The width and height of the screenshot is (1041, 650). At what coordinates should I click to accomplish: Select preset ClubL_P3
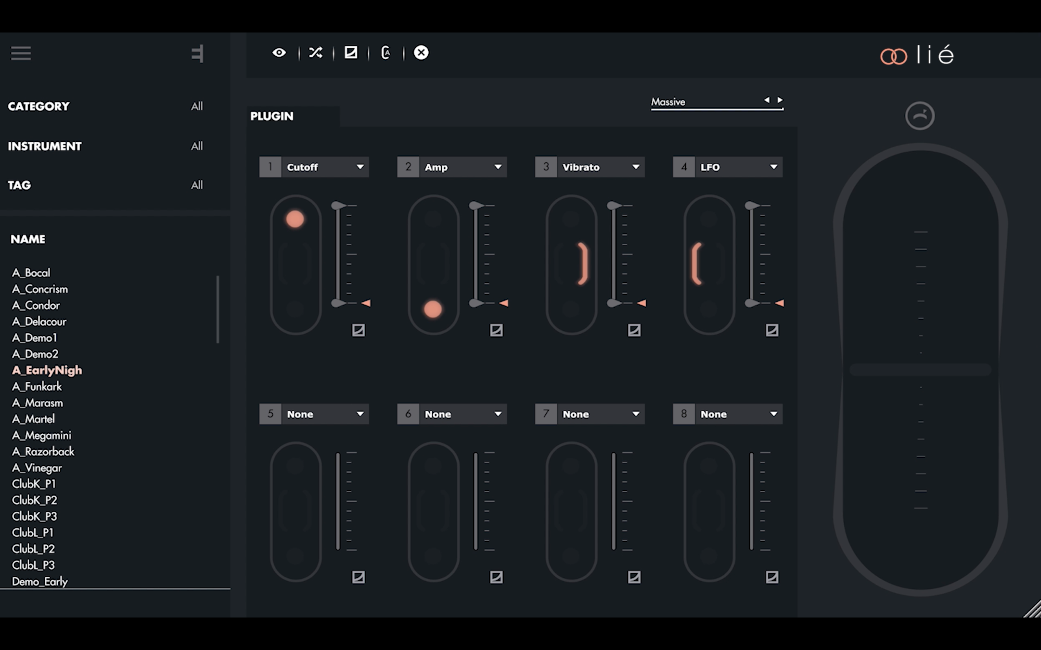34,565
